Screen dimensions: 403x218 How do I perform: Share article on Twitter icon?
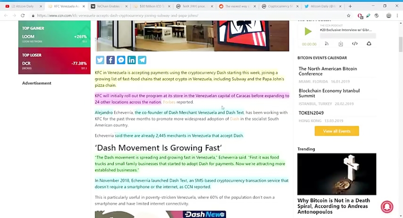coord(100,60)
